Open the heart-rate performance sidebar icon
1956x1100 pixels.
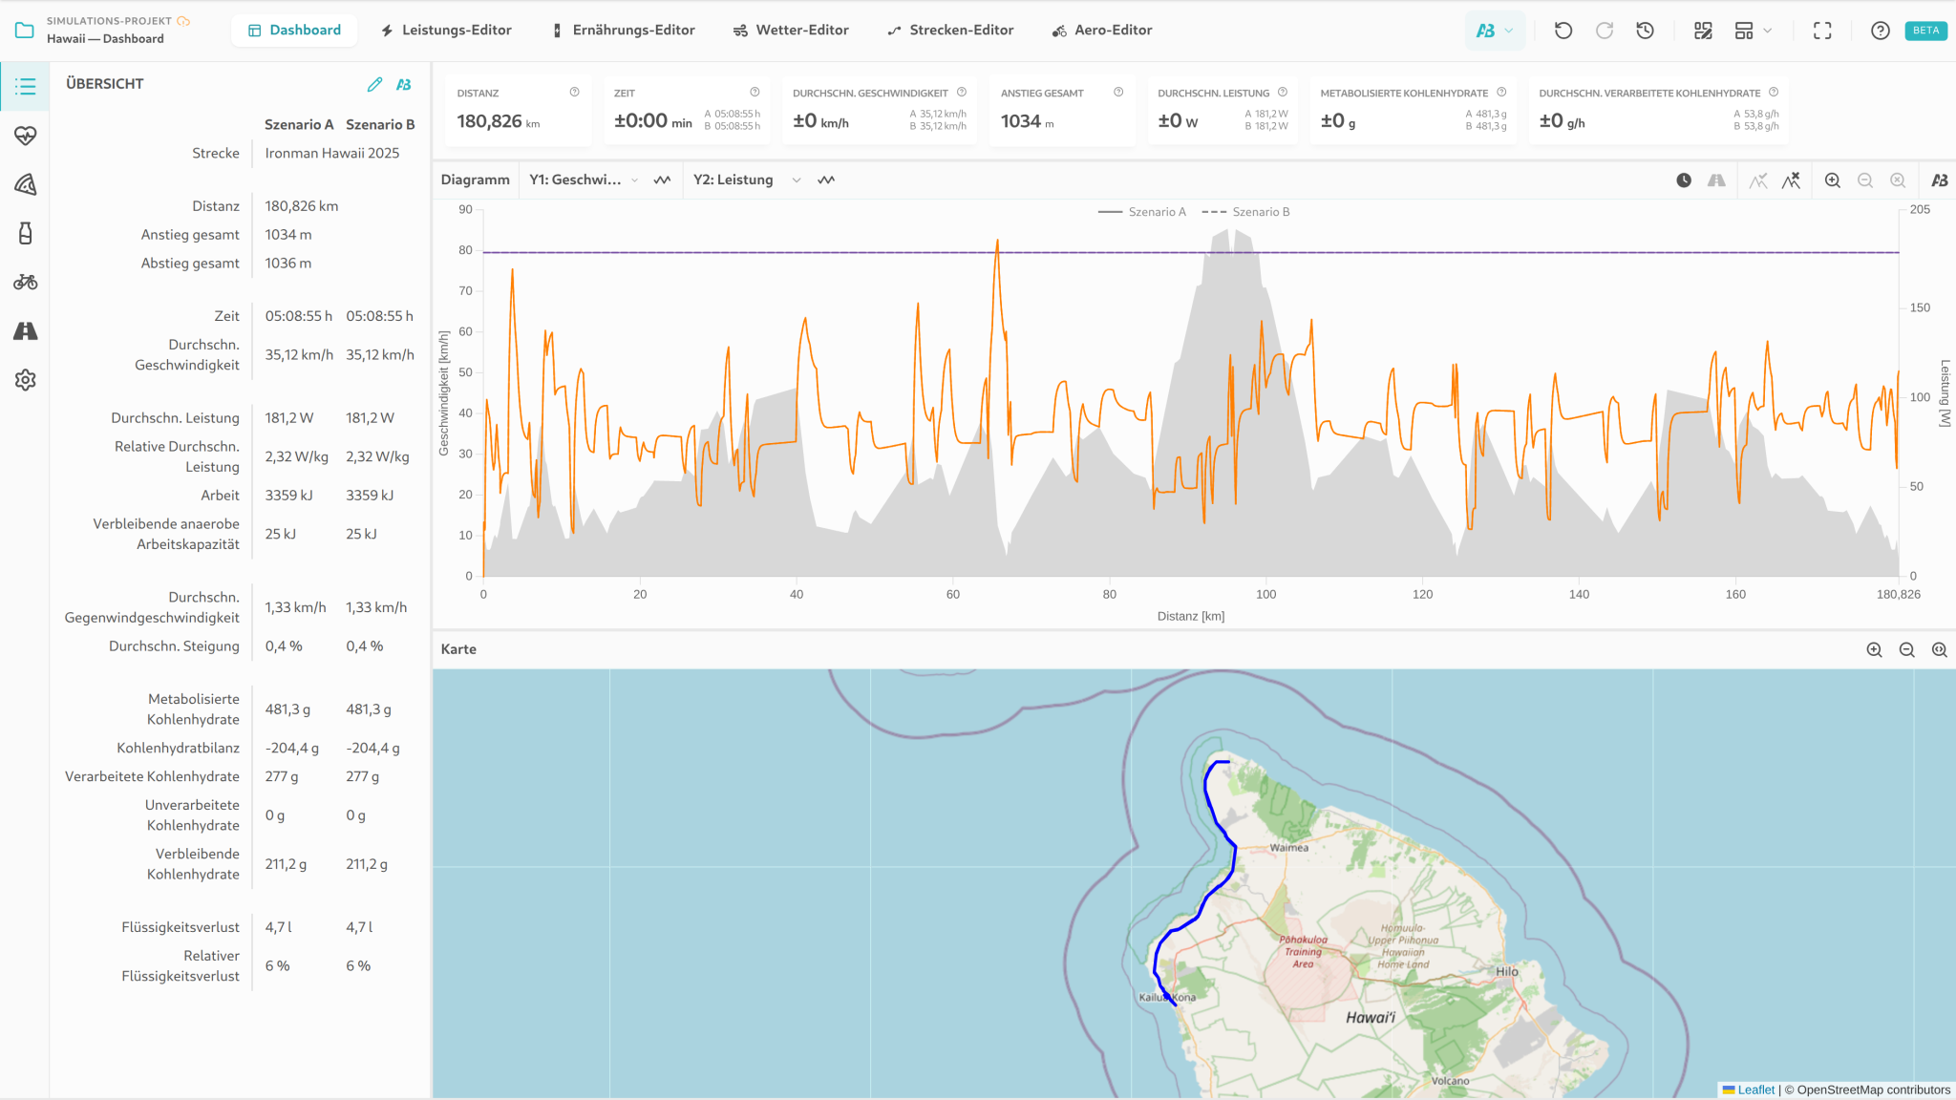click(x=25, y=136)
